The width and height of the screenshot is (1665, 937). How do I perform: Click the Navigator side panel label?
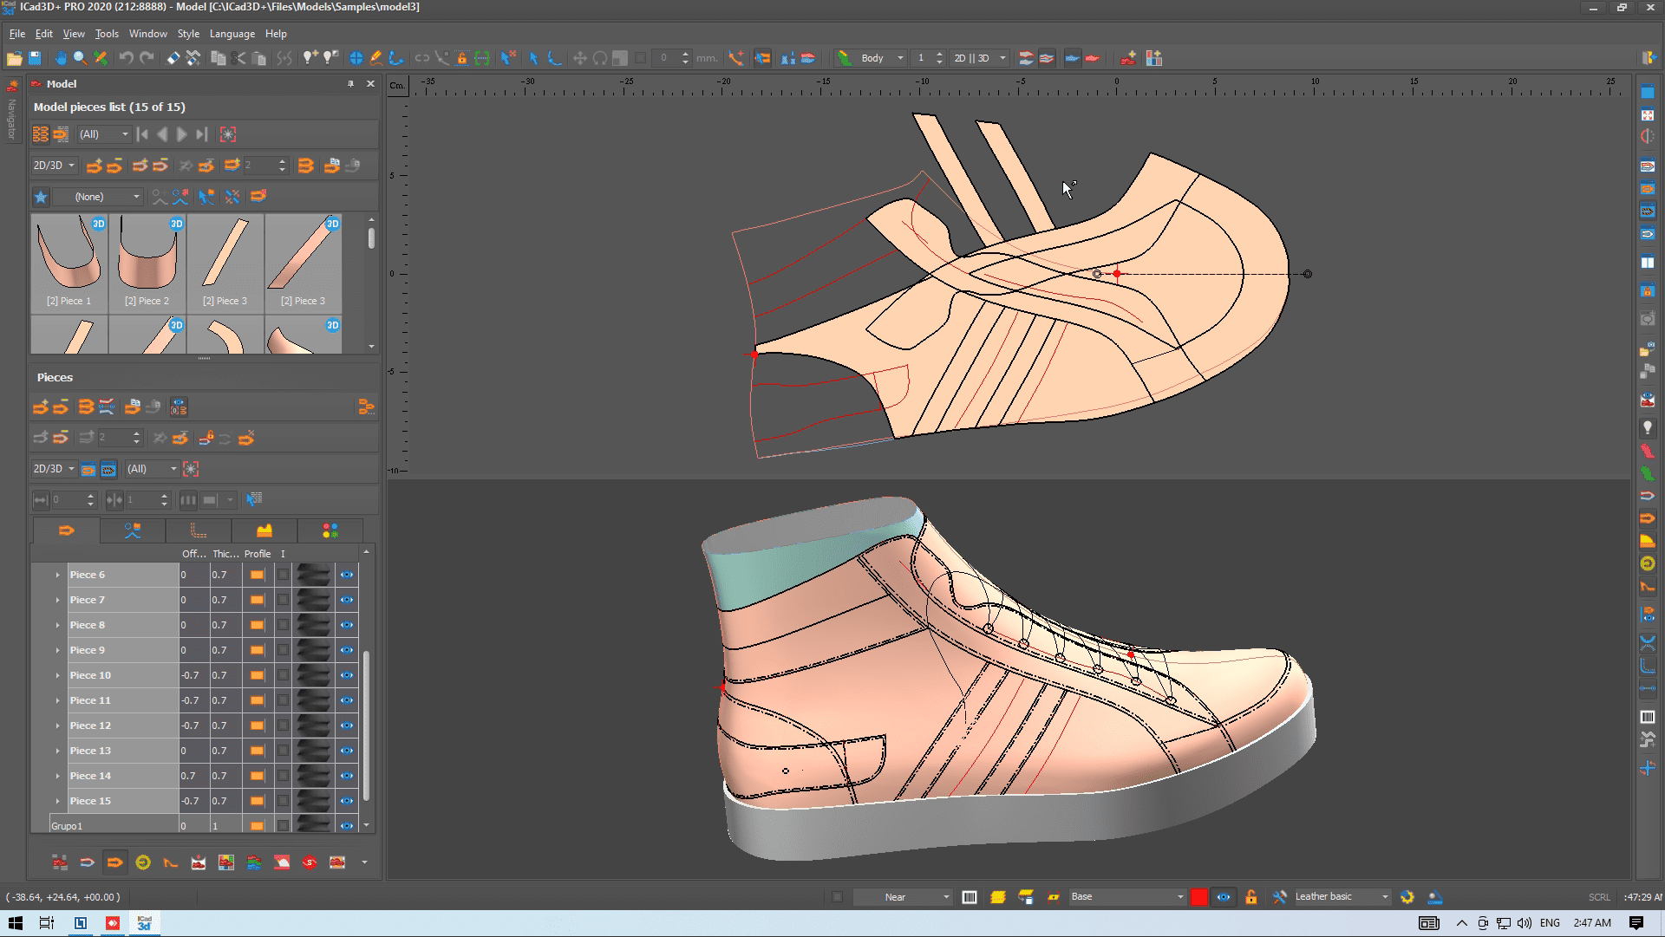12,119
